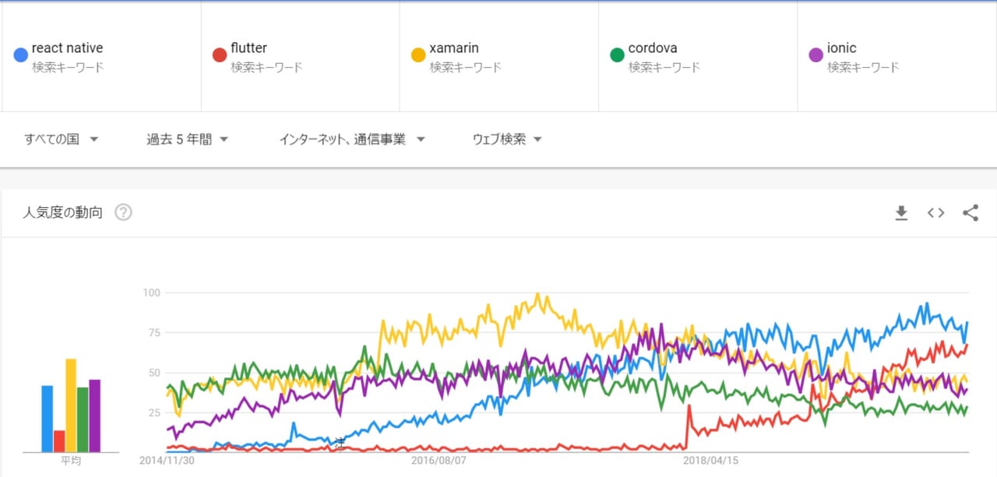Expand the 過去 5 年間 time range
Image resolution: width=997 pixels, height=477 pixels.
tap(187, 140)
